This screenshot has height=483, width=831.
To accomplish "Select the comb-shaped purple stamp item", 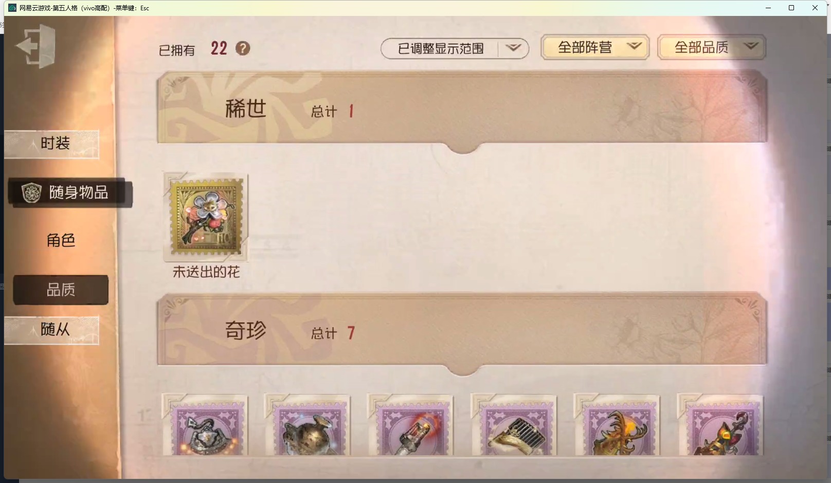I will 514,425.
